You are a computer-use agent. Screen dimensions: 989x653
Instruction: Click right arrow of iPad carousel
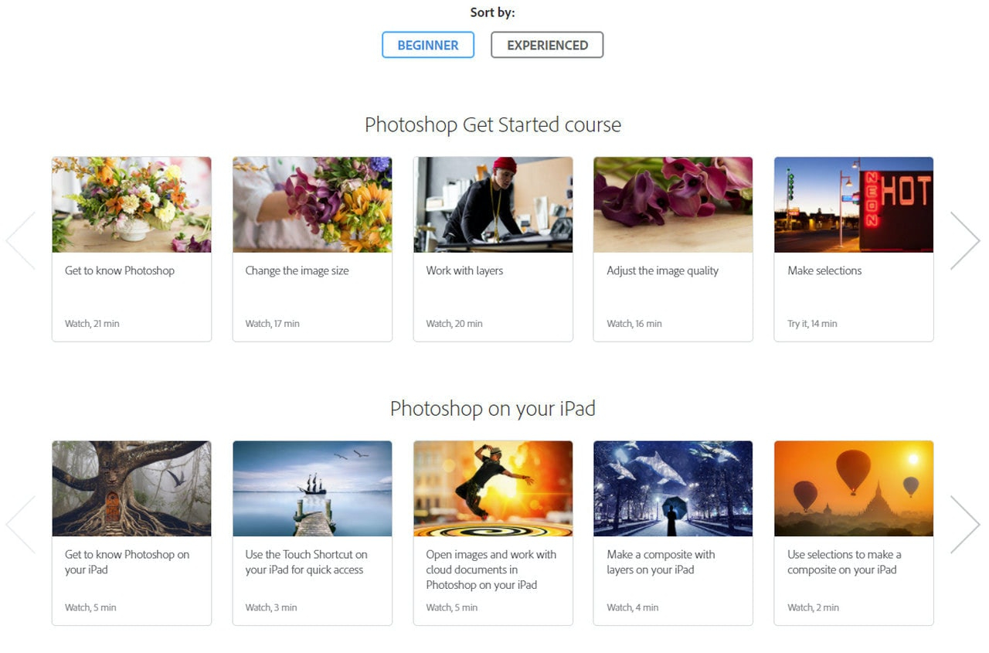click(964, 525)
